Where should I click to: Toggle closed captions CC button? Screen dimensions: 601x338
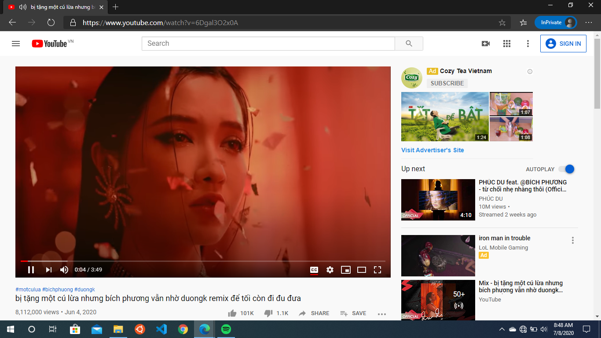tap(314, 270)
